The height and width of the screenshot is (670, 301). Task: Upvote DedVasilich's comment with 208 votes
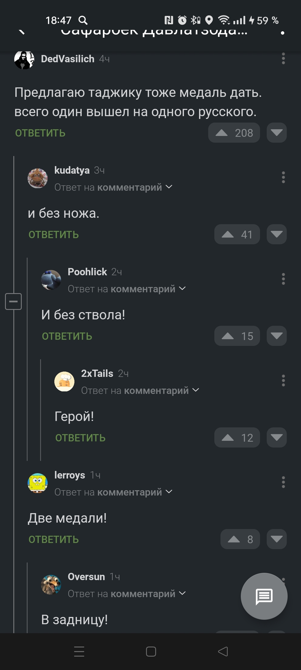(x=222, y=133)
